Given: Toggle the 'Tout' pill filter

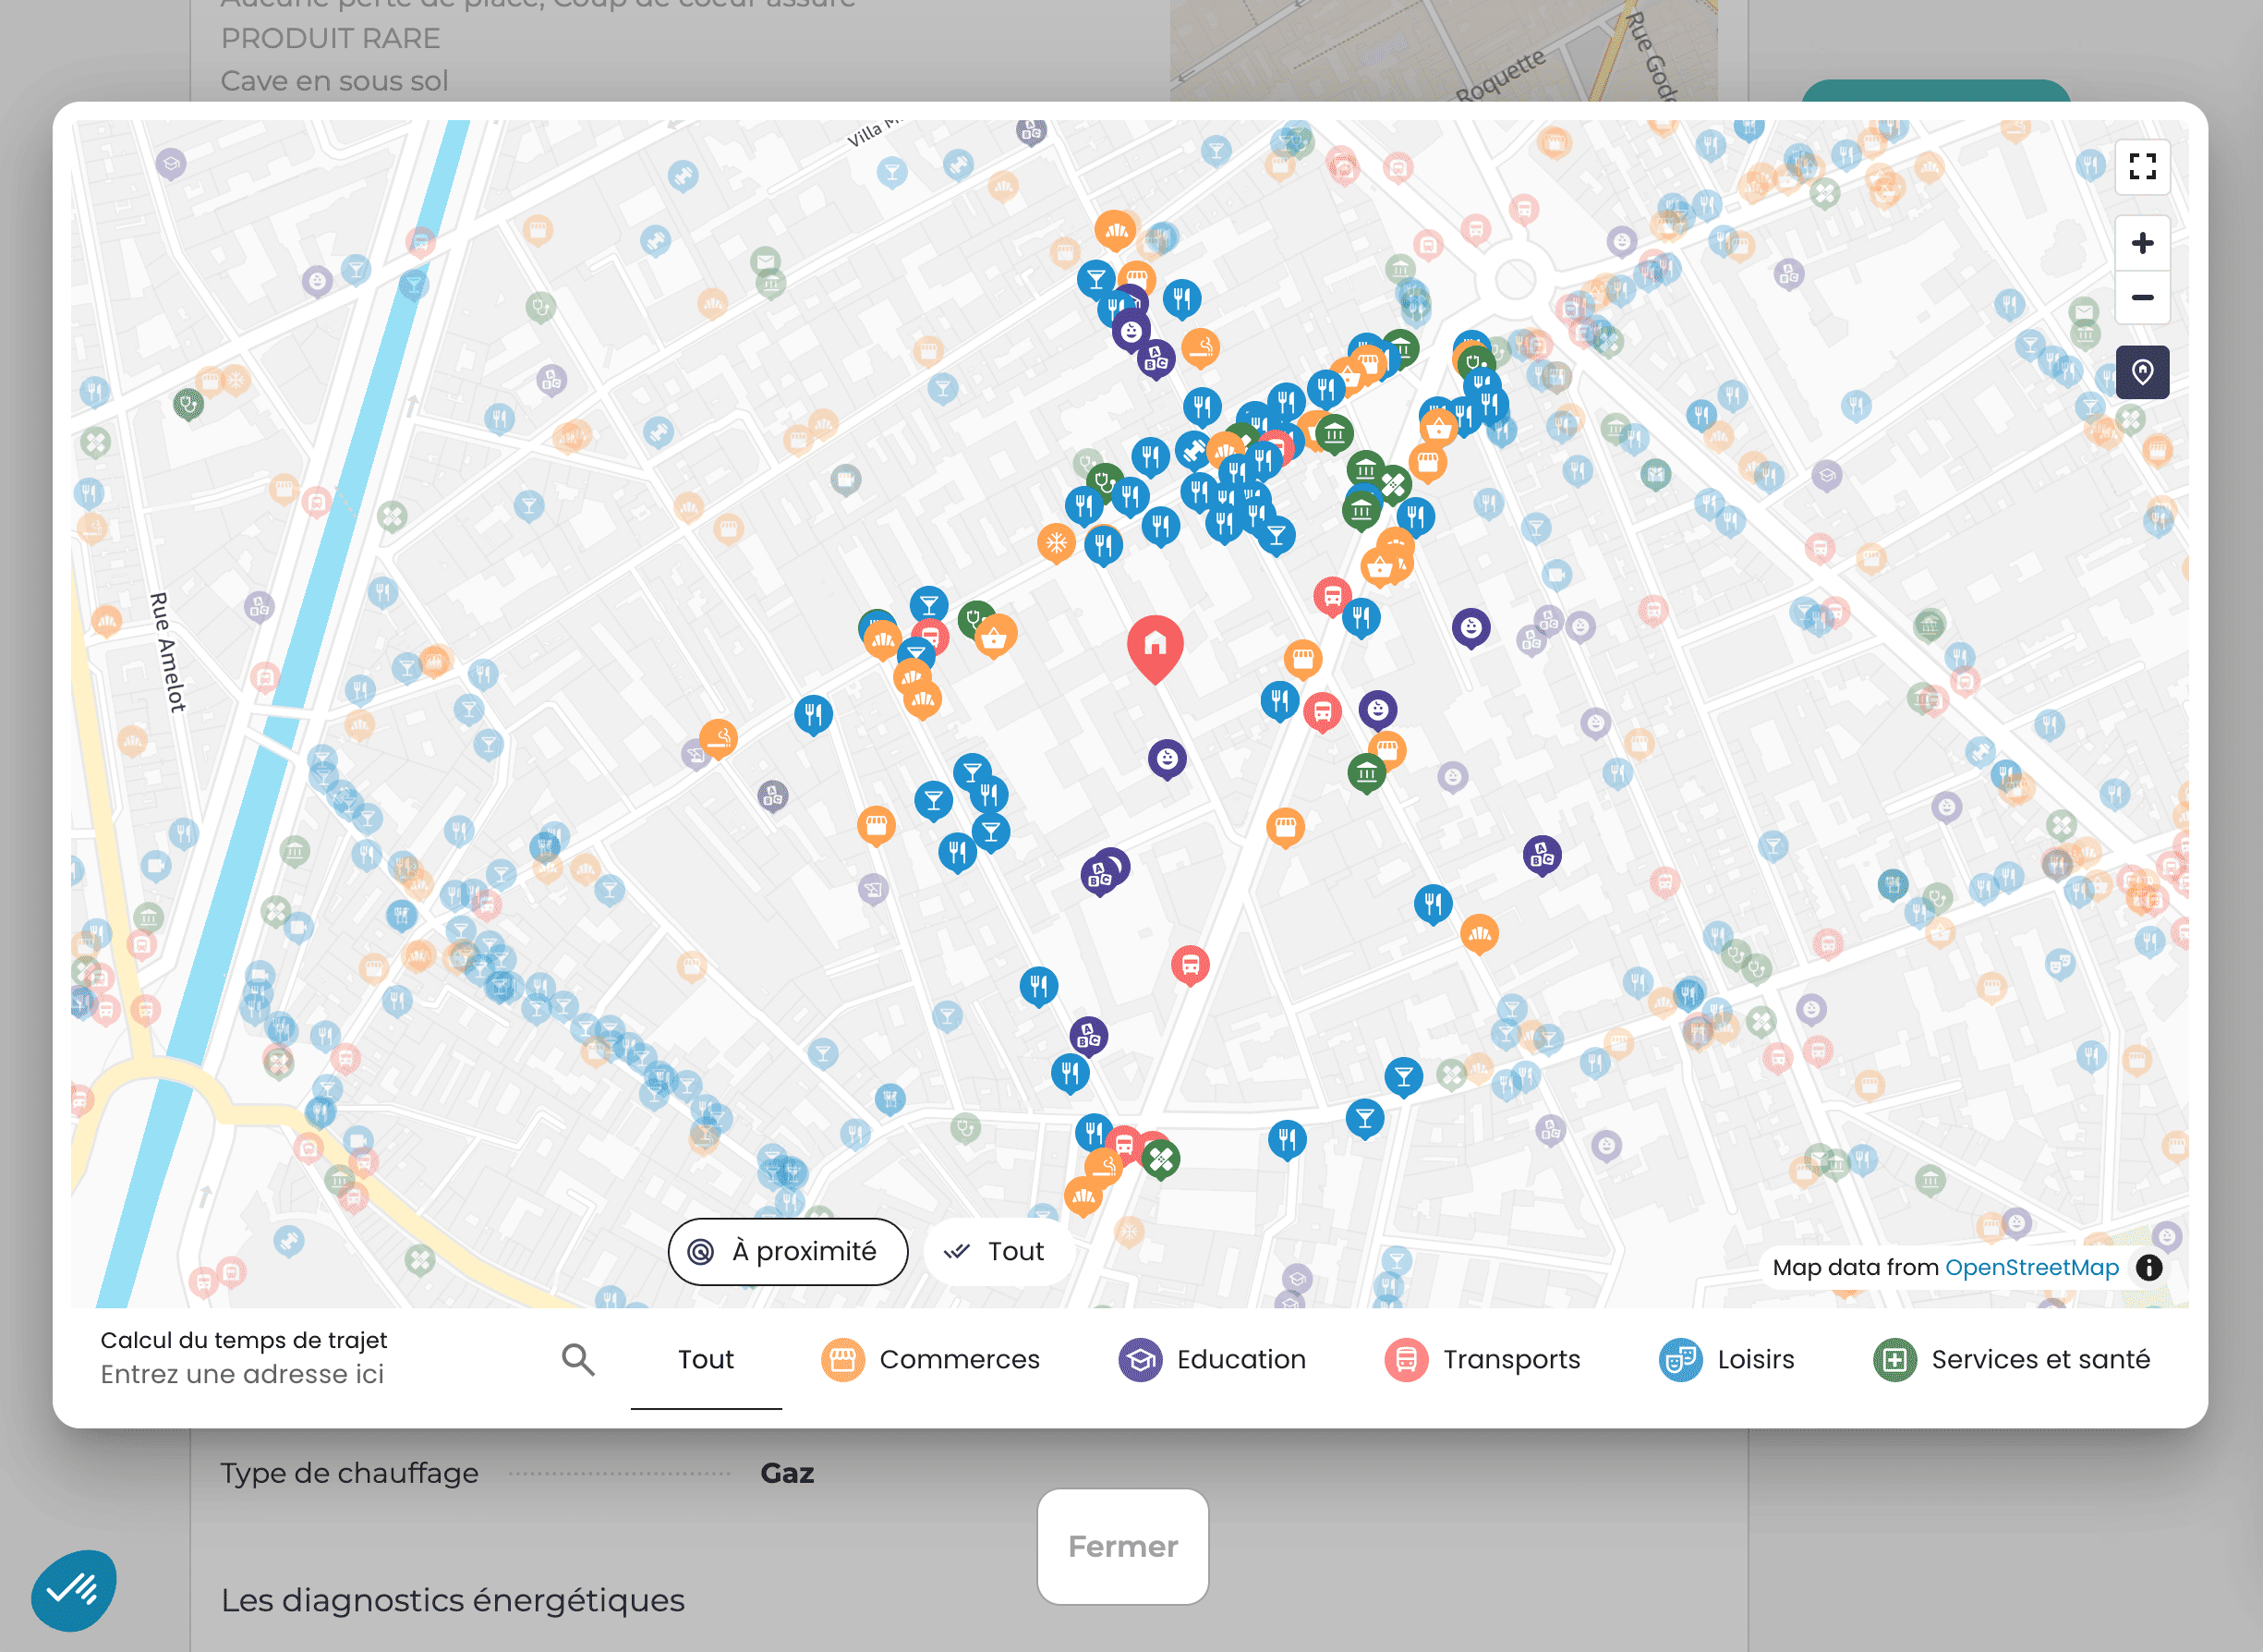Looking at the screenshot, I should 998,1251.
